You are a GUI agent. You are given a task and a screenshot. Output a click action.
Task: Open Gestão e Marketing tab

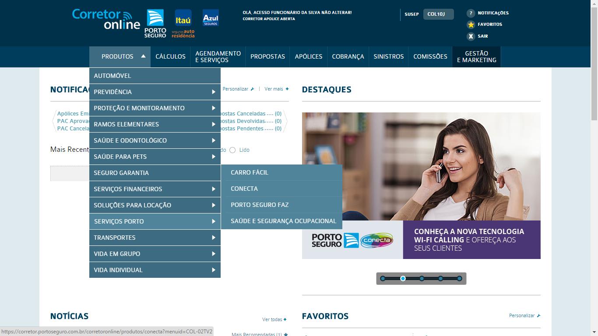[477, 56]
